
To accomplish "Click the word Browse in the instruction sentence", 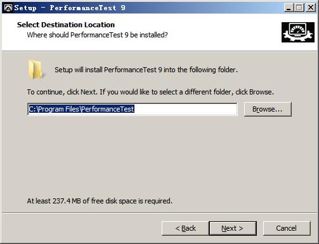I will click(x=261, y=92).
